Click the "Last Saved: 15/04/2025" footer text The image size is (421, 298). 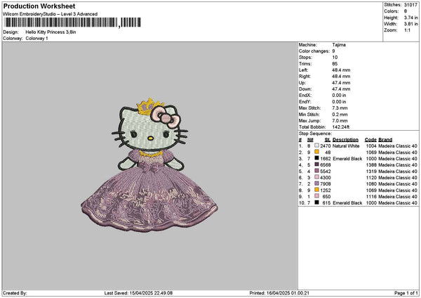tap(138, 293)
